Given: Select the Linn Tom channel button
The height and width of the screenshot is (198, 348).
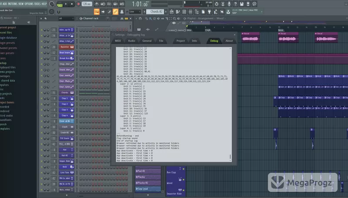Looking at the screenshot, I should pyautogui.click(x=67, y=172).
